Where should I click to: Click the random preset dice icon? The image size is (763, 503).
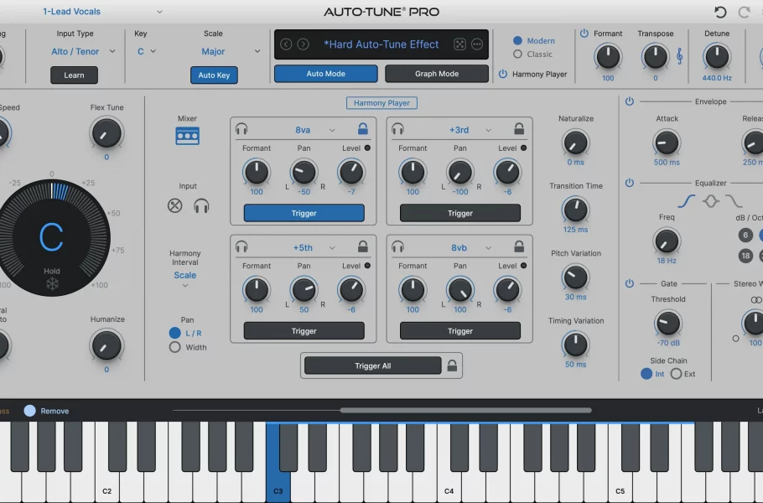point(459,44)
